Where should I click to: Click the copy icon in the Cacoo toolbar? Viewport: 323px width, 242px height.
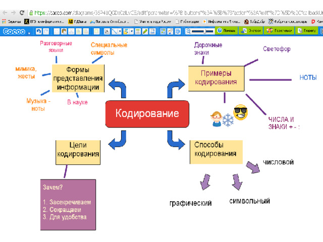coord(57,31)
